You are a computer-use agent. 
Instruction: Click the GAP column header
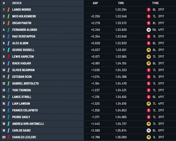(95, 3)
